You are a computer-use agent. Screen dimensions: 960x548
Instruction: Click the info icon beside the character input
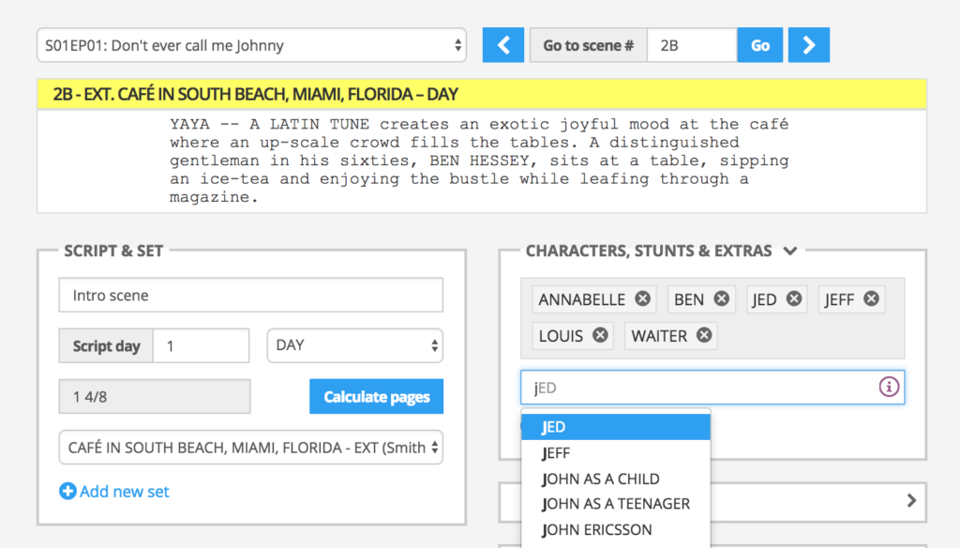tap(888, 387)
